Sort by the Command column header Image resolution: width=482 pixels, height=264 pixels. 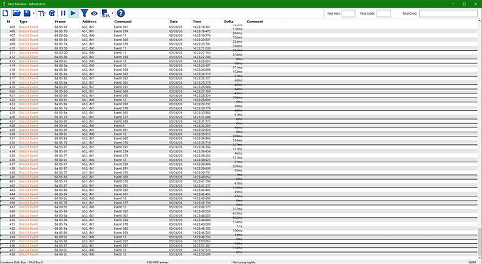pyautogui.click(x=123, y=22)
